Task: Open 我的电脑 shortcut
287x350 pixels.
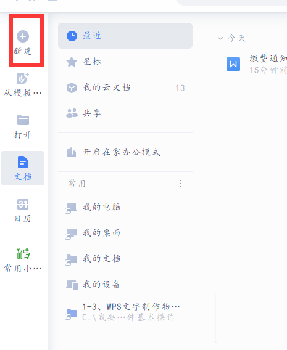Action: tap(125, 207)
